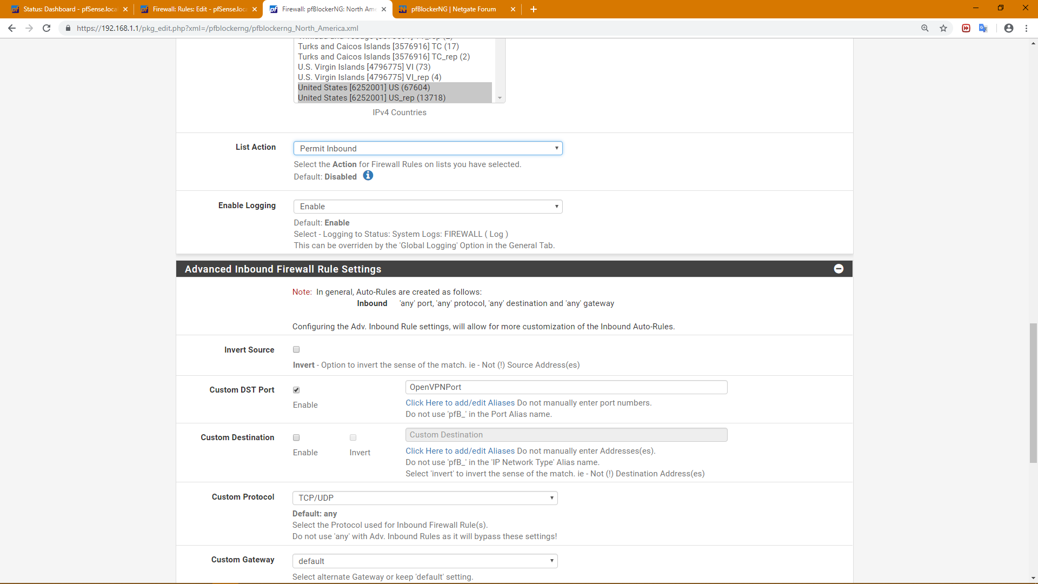Click the Google Translate extension icon

pos(983,28)
